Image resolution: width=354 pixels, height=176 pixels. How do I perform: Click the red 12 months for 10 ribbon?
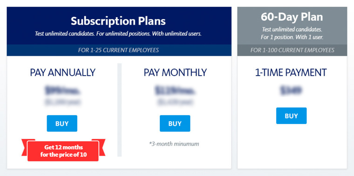(63, 151)
